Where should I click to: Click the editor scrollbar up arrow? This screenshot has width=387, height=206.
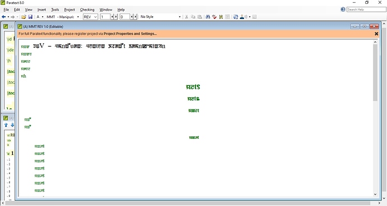tap(375, 42)
